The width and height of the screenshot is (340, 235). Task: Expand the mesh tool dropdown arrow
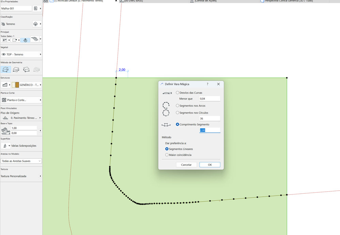[x=40, y=39]
